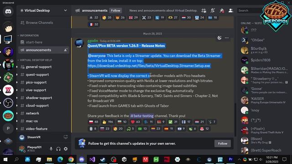This screenshot has height=164, width=292.
Task: Toggle headphones deafen in user panel
Action: [x=58, y=149]
